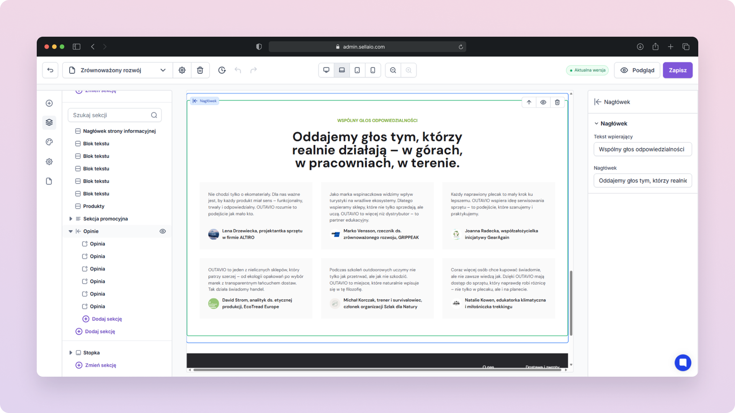Click the canvas horizontal scrollbar

click(x=377, y=370)
